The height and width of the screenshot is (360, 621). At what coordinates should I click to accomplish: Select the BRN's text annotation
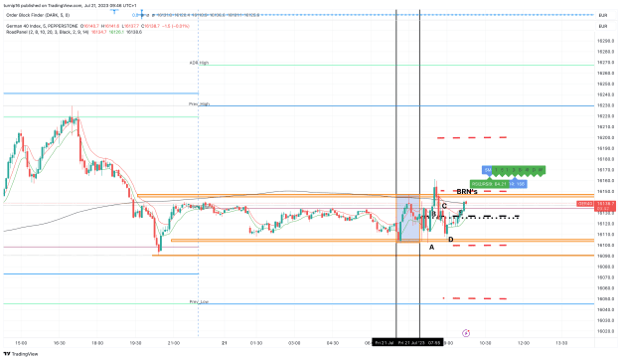tap(467, 192)
